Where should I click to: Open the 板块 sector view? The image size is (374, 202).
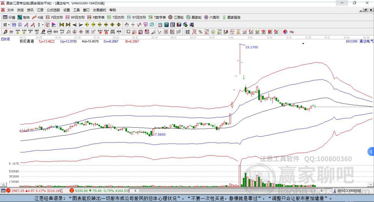[24, 18]
